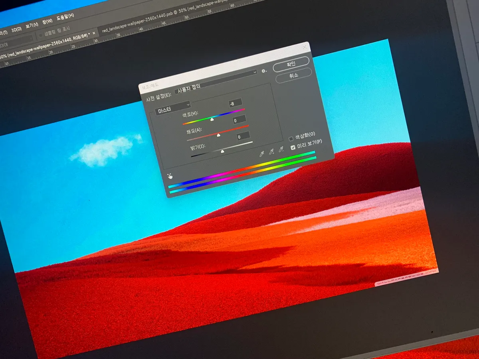Close the Hue/Saturation dialog with X
The image size is (479, 359).
(305, 47)
